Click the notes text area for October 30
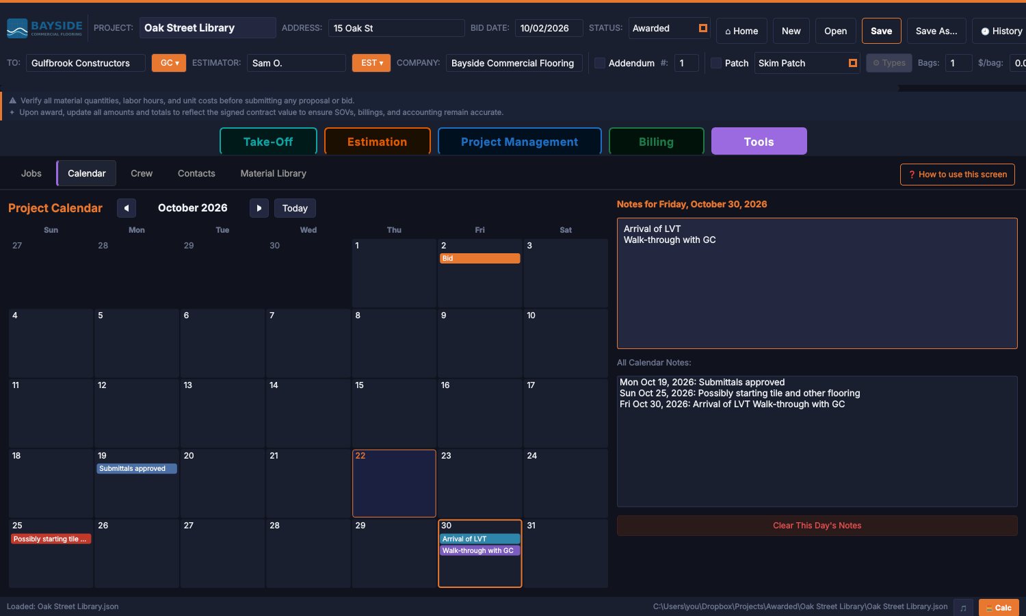This screenshot has height=616, width=1026. pyautogui.click(x=817, y=283)
